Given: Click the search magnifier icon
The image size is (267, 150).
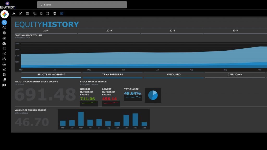Looking at the screenshot, I should 41,5.
